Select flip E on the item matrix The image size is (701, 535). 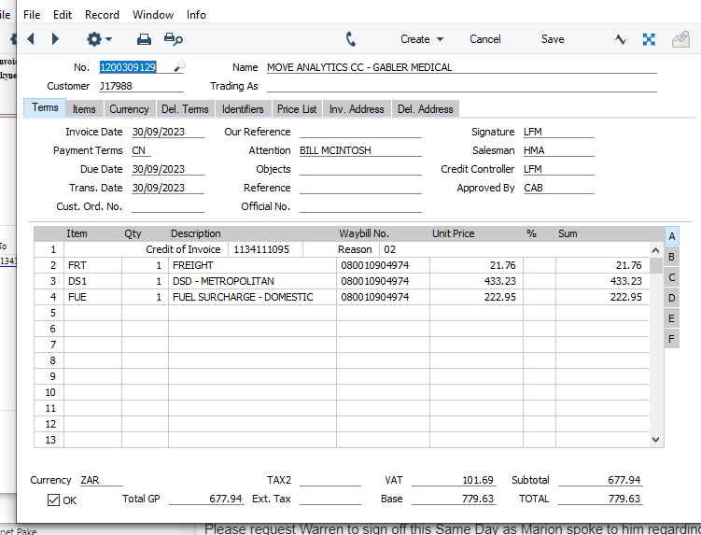671,319
